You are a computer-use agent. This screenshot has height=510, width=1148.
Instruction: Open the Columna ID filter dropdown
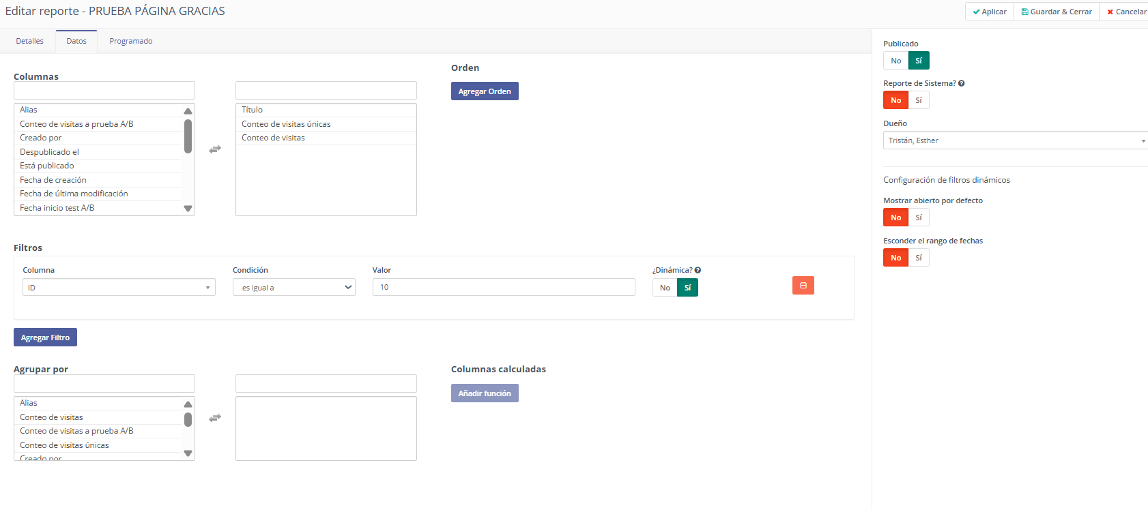[119, 288]
